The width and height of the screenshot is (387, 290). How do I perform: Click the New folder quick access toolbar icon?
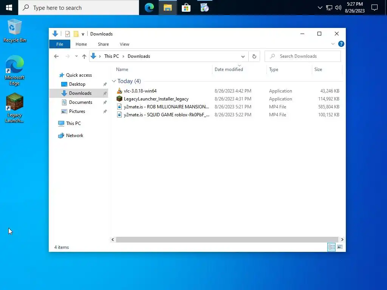pos(76,34)
